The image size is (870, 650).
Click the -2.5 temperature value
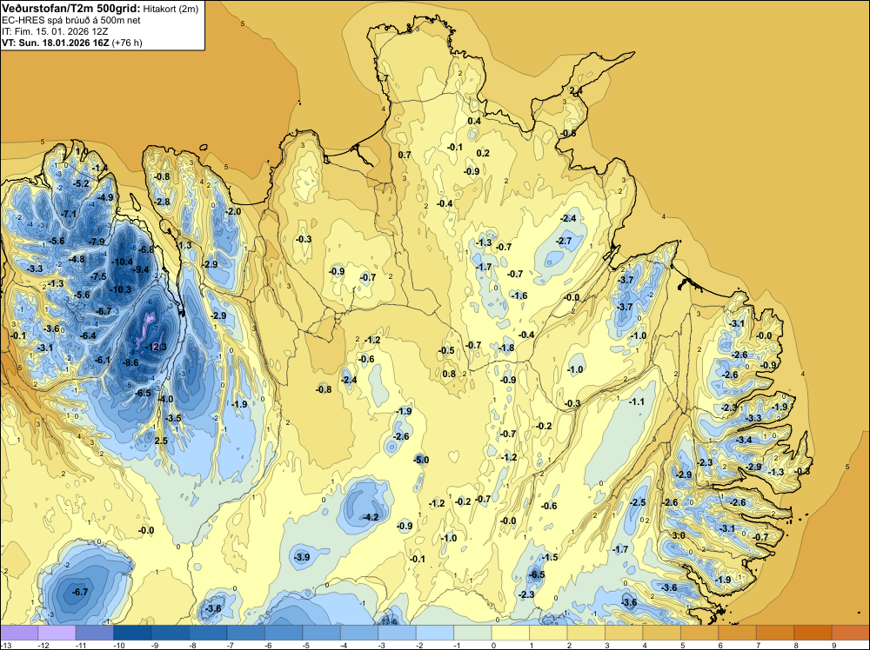638,502
